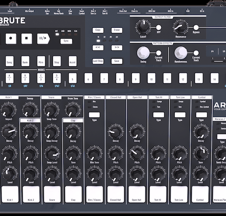Screen dimensions: 226x216
Task: Click Cymbal Type selector button
Action: pyautogui.click(x=202, y=115)
